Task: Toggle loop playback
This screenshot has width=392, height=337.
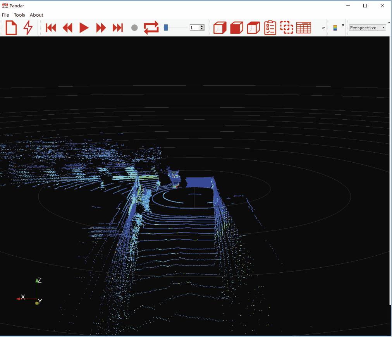Action: (151, 28)
